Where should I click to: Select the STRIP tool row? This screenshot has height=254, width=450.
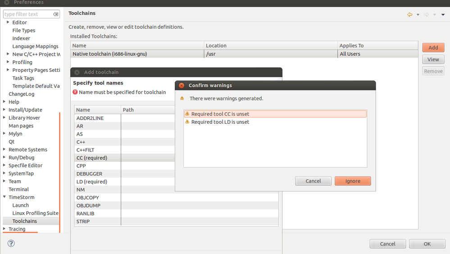[x=176, y=221]
